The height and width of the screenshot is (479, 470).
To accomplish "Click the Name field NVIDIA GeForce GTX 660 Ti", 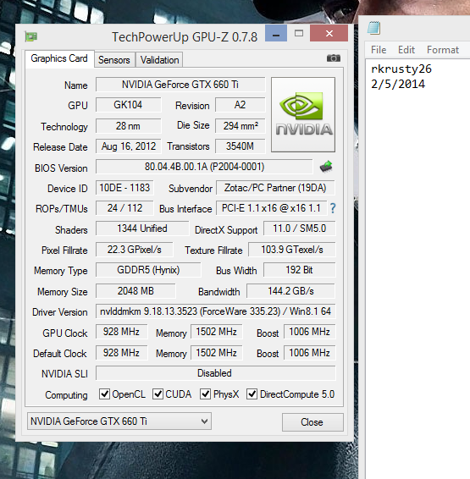I will tap(180, 85).
